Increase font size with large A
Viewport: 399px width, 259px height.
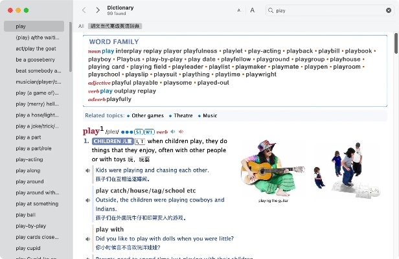coord(252,10)
